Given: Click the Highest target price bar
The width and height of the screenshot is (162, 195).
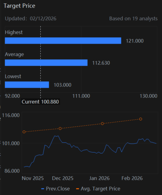Looking at the screenshot, I should pos(63,41).
